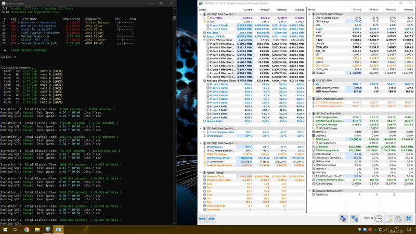
Task: Collapse the Core Effective Clocks subtree
Action: (x=204, y=40)
